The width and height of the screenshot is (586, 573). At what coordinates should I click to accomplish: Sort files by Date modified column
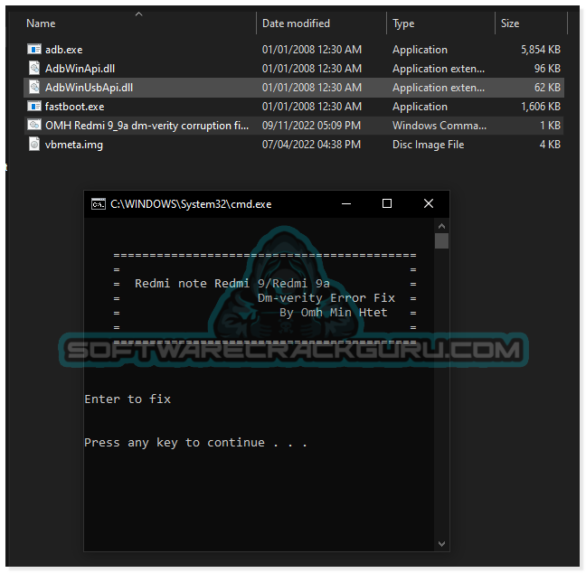296,23
